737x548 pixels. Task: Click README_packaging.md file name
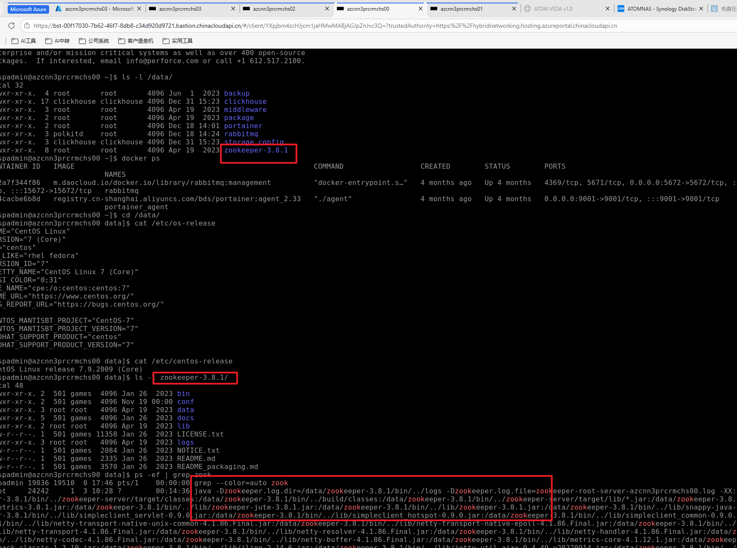click(218, 467)
